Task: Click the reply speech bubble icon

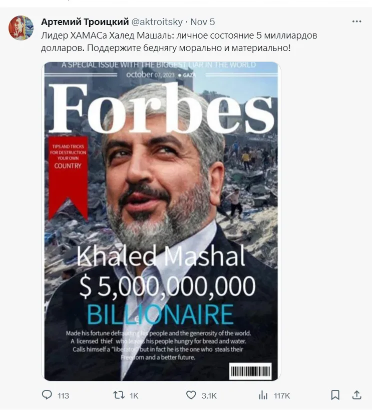Action: coord(47,395)
